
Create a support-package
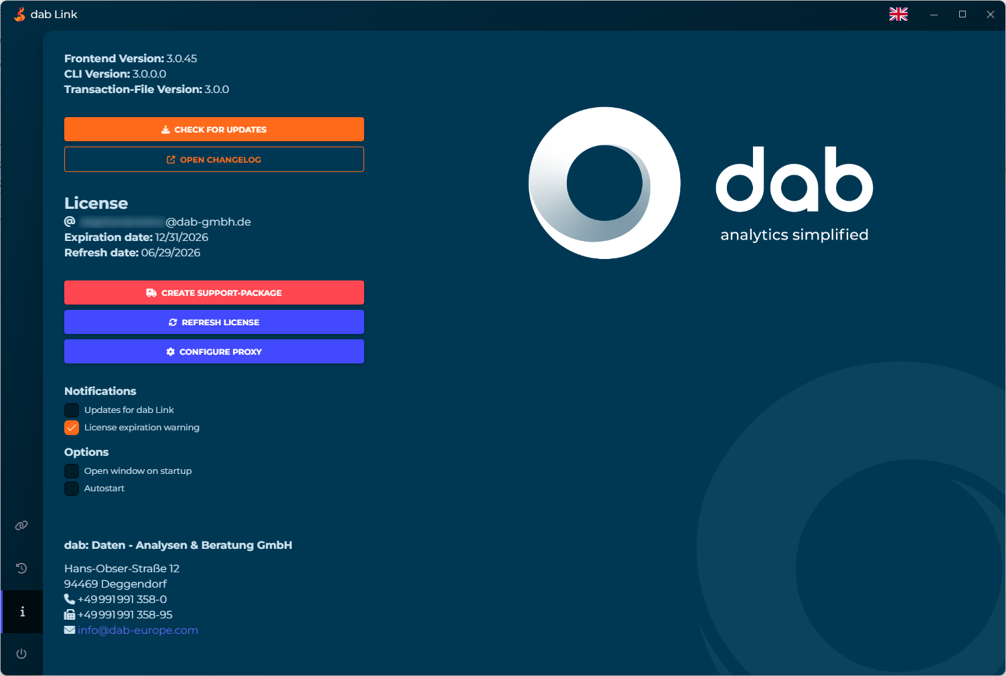214,292
